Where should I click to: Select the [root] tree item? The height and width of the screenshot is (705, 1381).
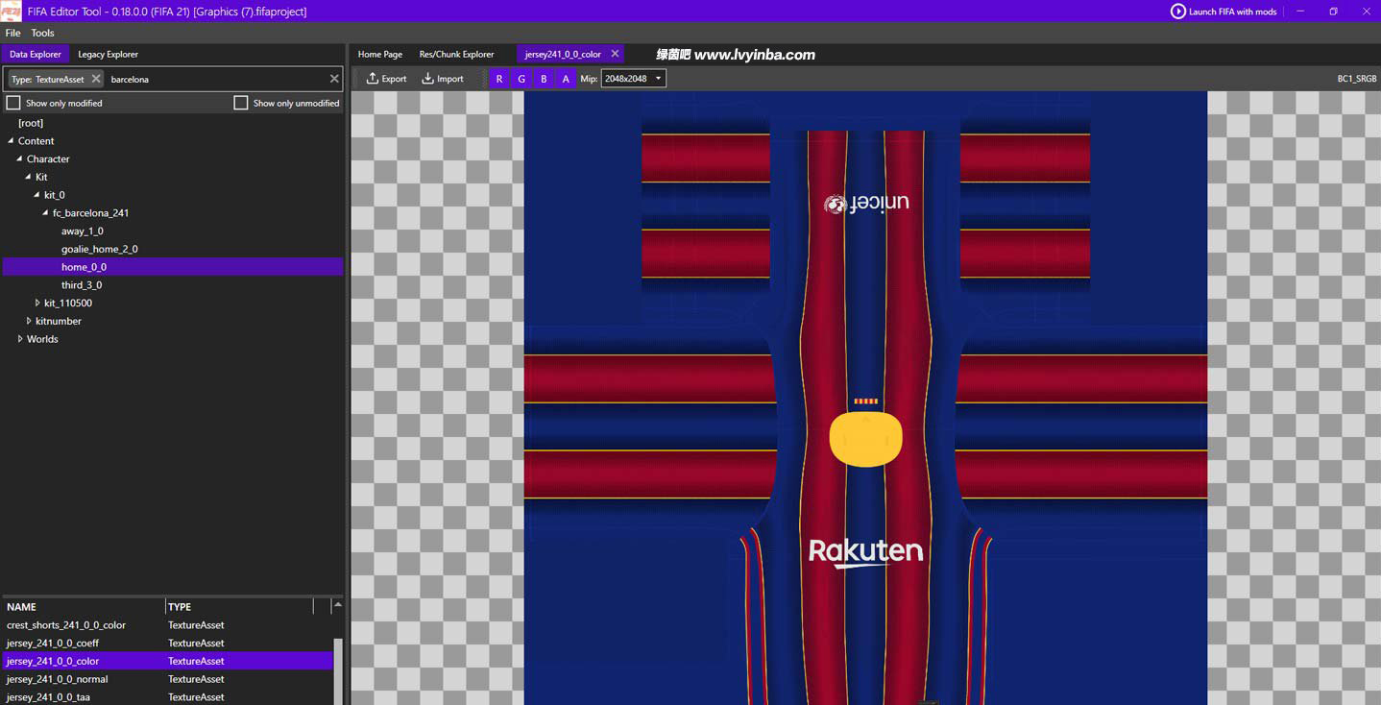pyautogui.click(x=31, y=123)
